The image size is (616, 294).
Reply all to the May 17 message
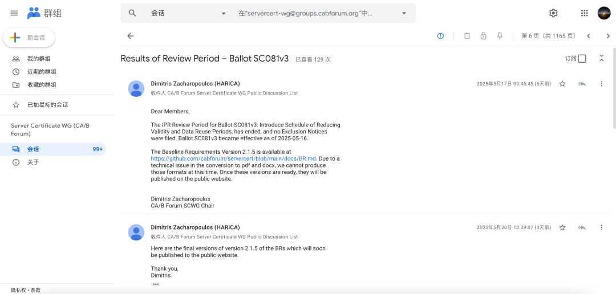582,84
